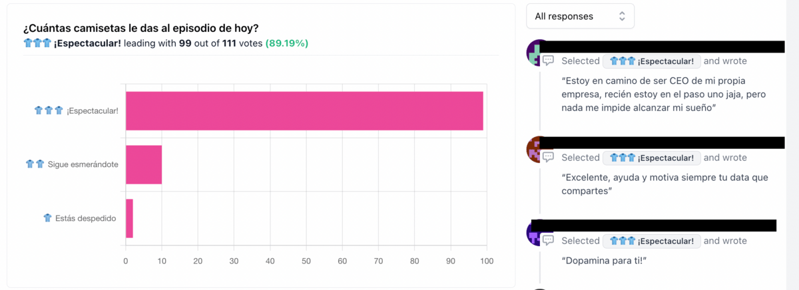Click the shirt icons in the chart subtitle
Viewport: 799px width, 290px height.
click(37, 43)
